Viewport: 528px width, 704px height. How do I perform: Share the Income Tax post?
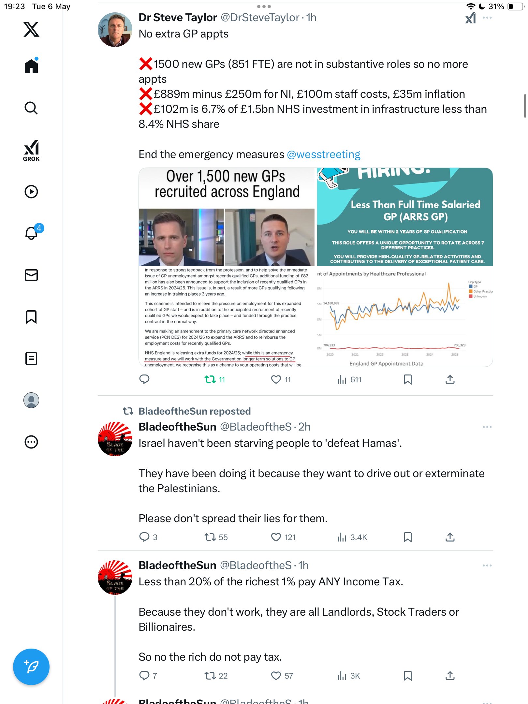pos(450,676)
